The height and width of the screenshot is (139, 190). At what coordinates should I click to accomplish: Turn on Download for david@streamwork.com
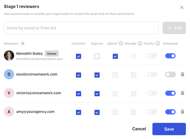click(x=170, y=74)
